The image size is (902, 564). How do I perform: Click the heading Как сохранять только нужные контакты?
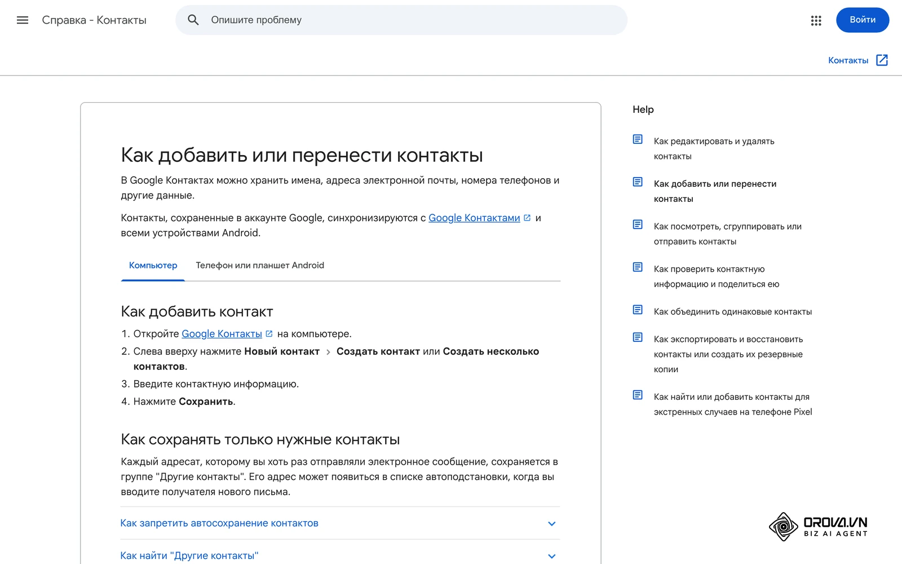click(260, 439)
